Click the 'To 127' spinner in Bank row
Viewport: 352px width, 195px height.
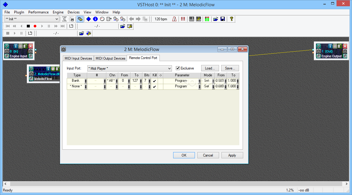(141, 81)
